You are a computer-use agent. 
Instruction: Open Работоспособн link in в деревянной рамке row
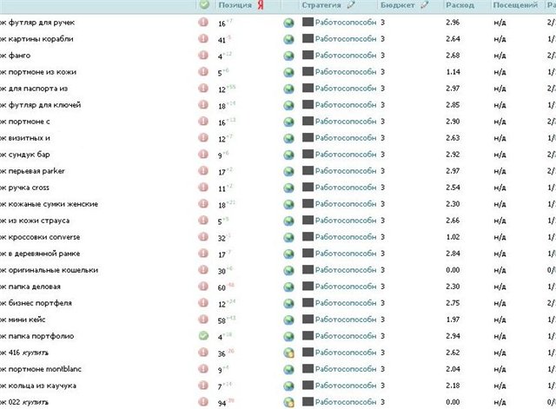(346, 254)
